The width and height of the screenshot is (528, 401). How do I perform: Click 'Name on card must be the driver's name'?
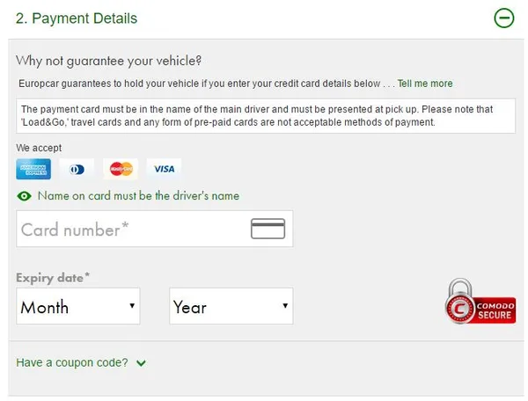(x=138, y=196)
